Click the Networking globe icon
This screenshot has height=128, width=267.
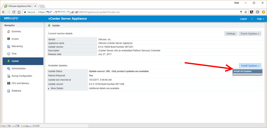click(x=9, y=46)
